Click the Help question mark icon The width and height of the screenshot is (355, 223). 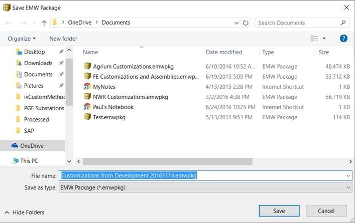pos(344,38)
